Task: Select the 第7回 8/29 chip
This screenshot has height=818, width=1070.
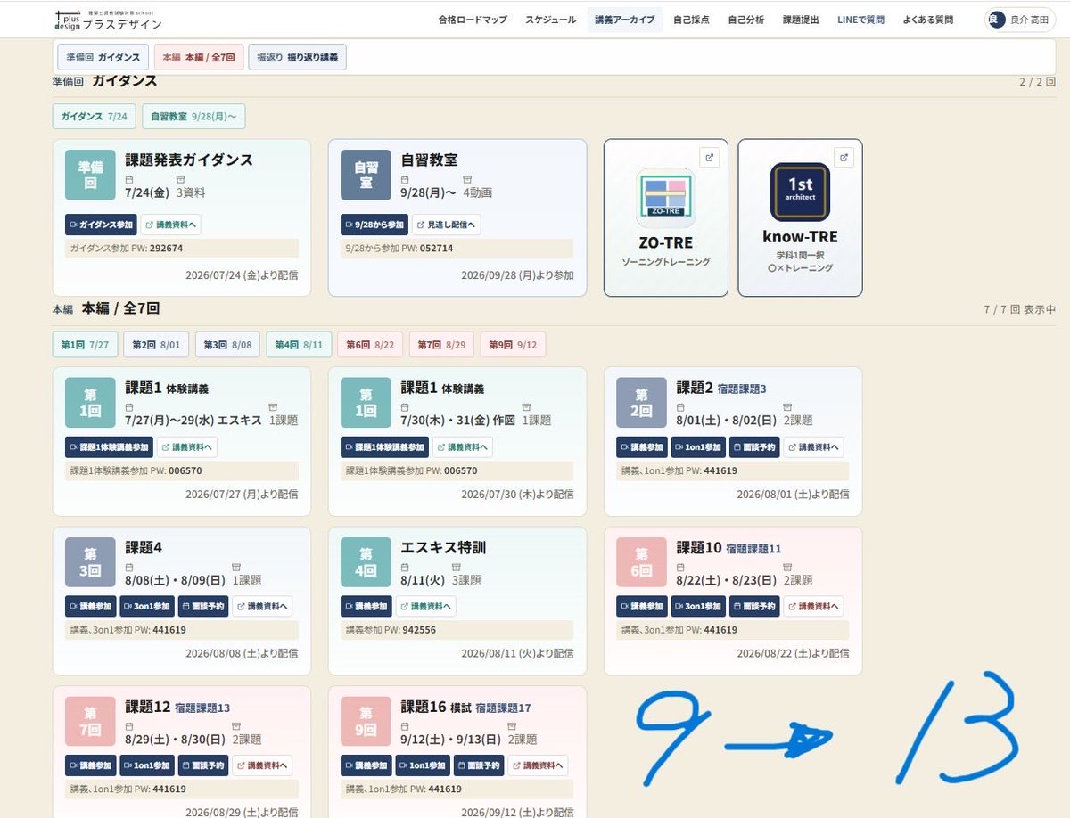Action: tap(441, 345)
